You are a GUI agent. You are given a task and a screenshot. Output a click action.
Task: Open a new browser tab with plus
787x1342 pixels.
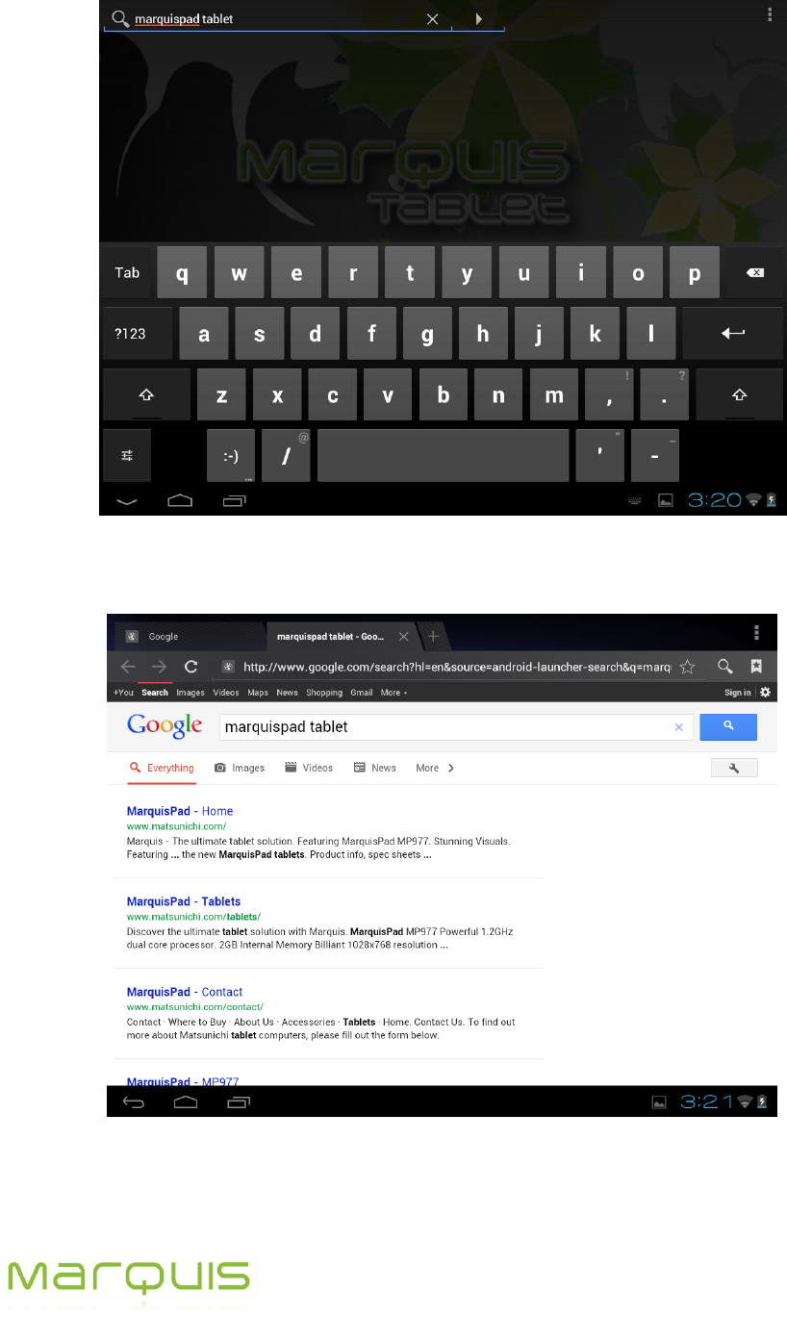[x=433, y=636]
